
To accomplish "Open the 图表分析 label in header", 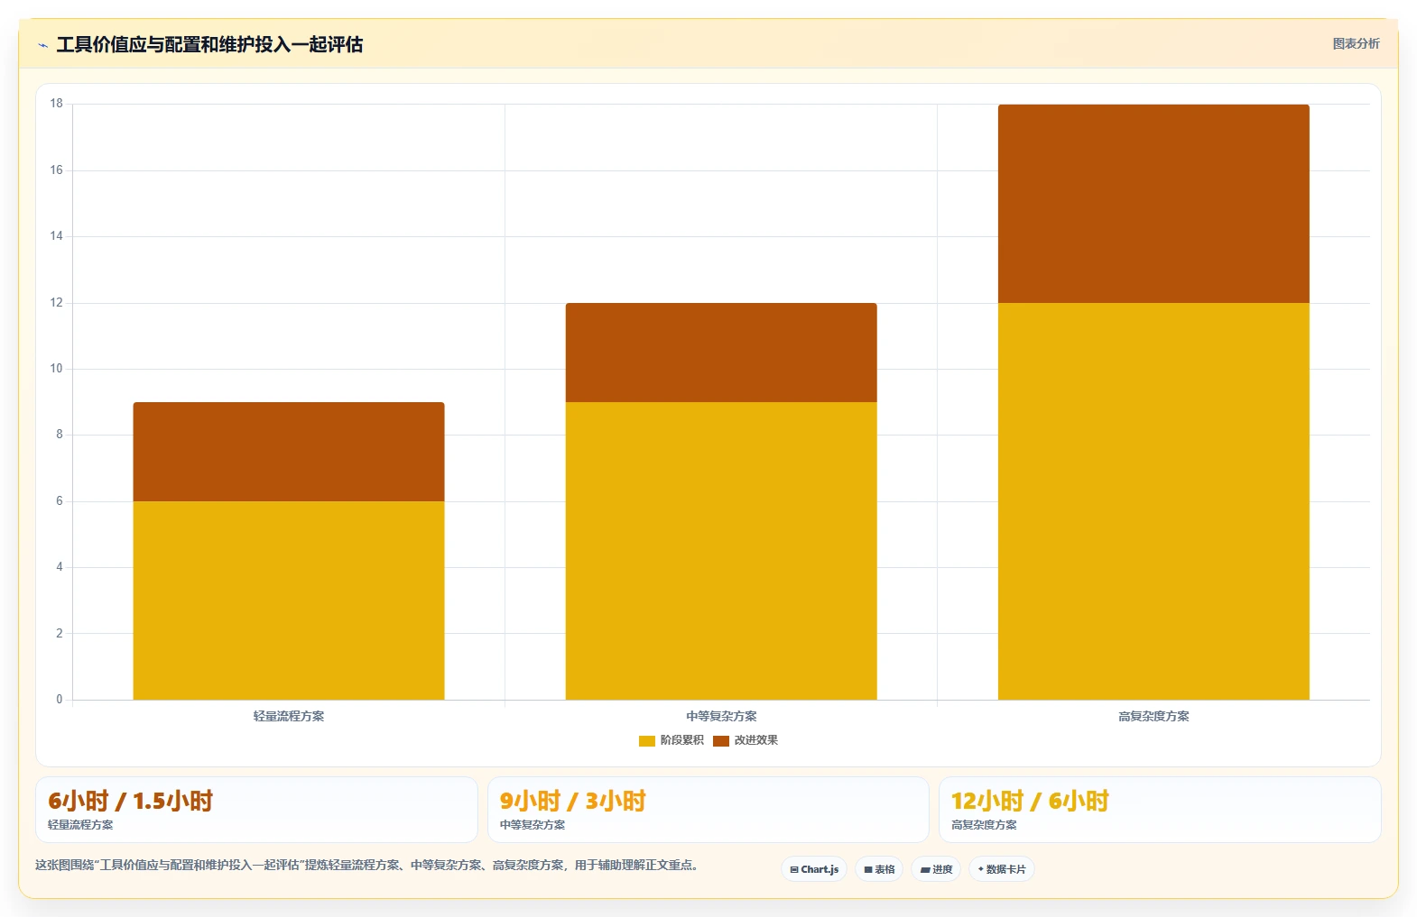I will click(1356, 43).
